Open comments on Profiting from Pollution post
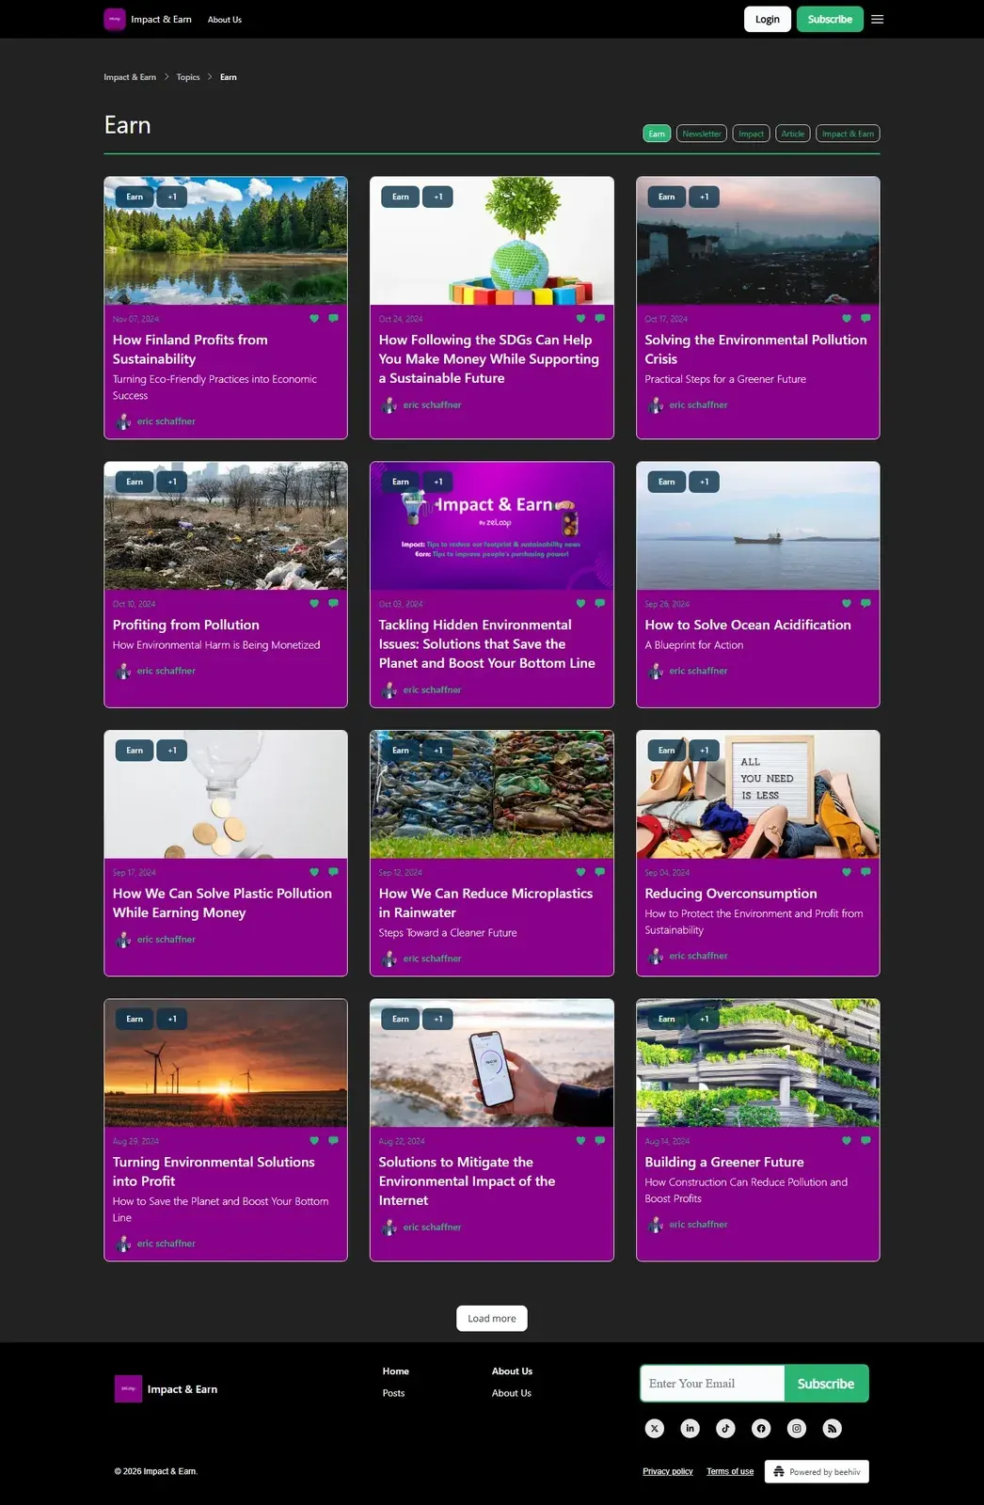Image resolution: width=984 pixels, height=1505 pixels. (333, 604)
